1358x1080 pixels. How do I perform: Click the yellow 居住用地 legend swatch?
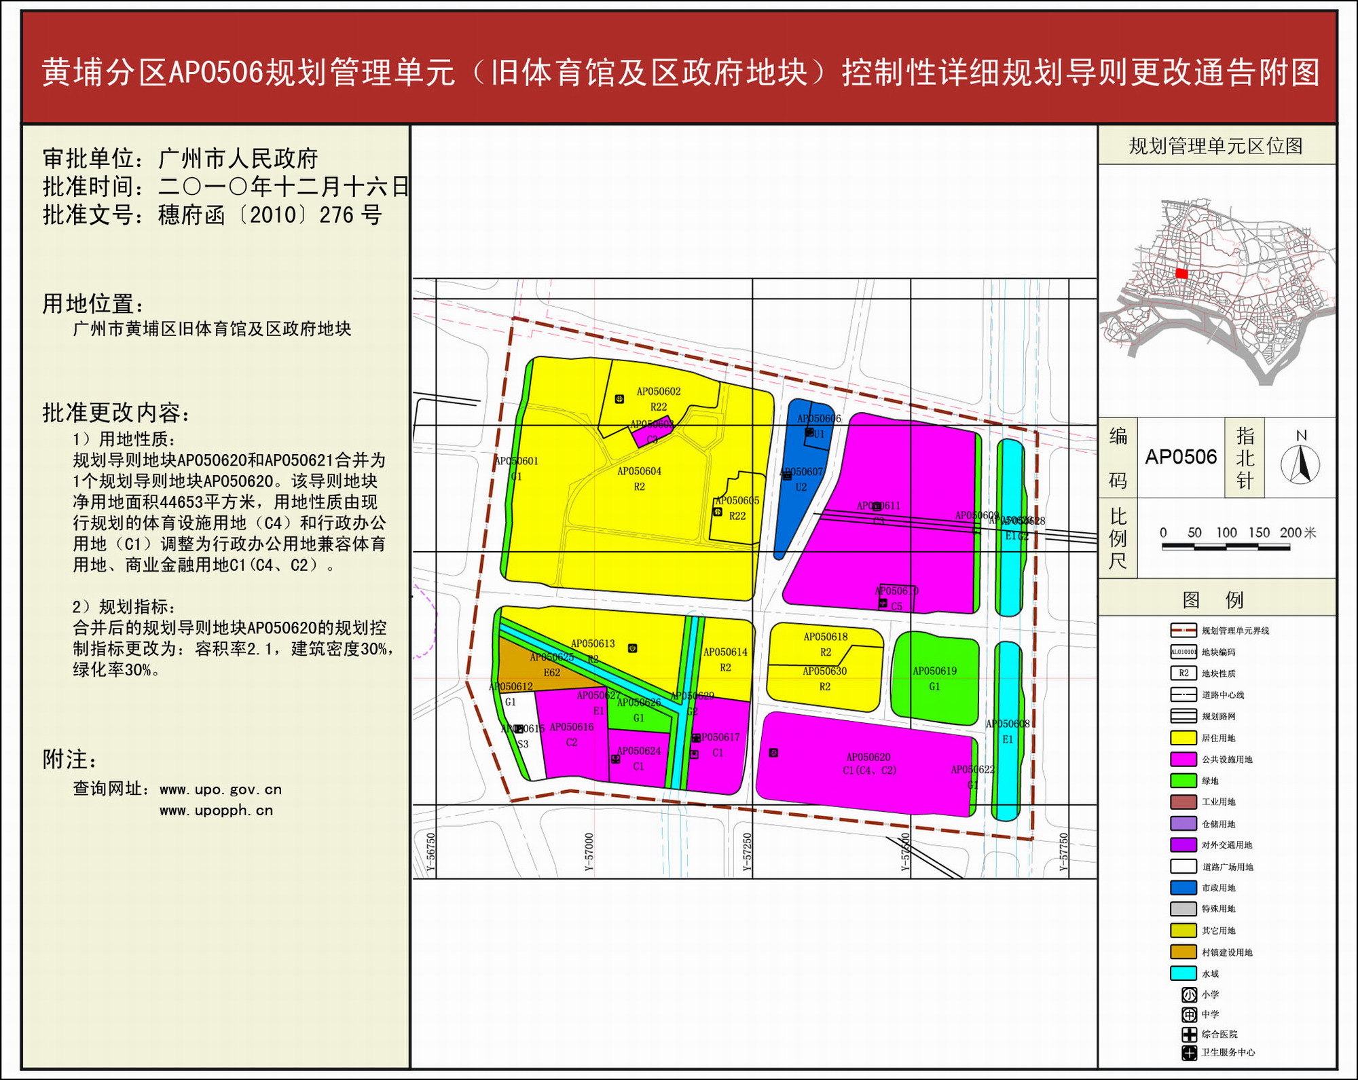1183,738
